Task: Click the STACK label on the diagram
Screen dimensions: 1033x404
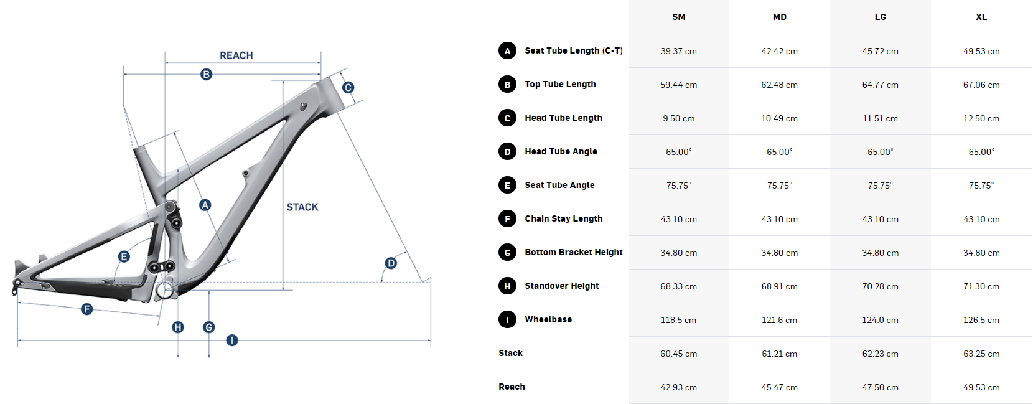Action: click(x=302, y=207)
